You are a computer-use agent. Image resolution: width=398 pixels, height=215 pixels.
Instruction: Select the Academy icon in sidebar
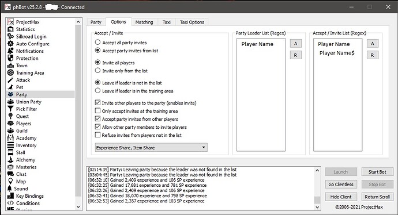(x=10, y=138)
